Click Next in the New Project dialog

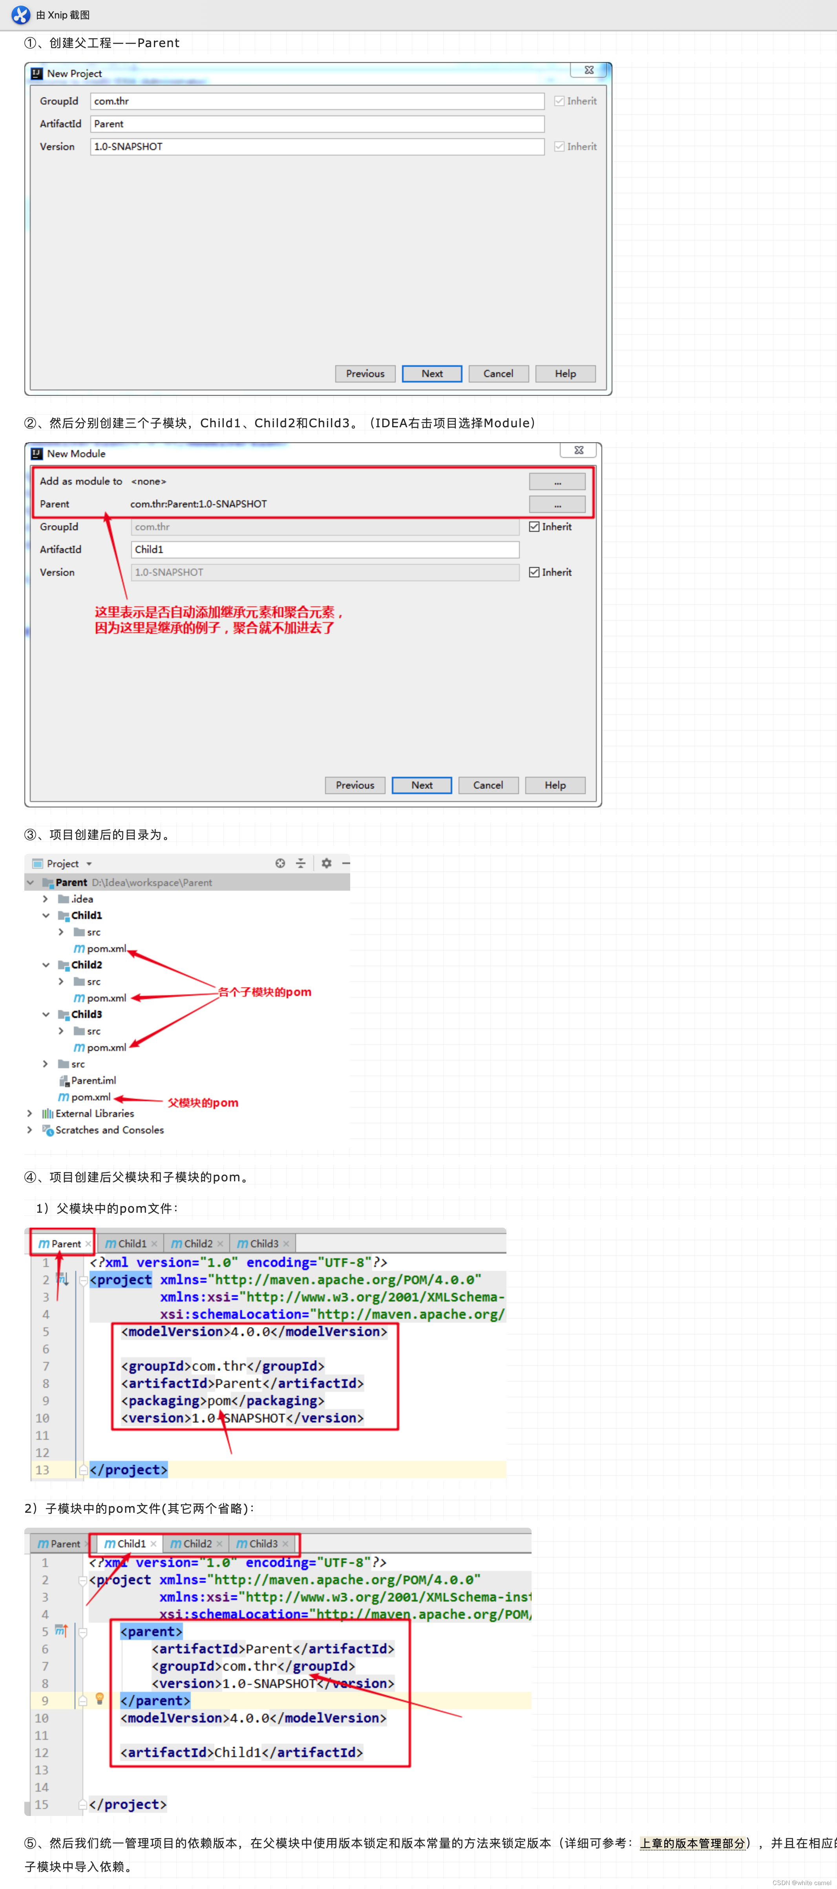(432, 373)
